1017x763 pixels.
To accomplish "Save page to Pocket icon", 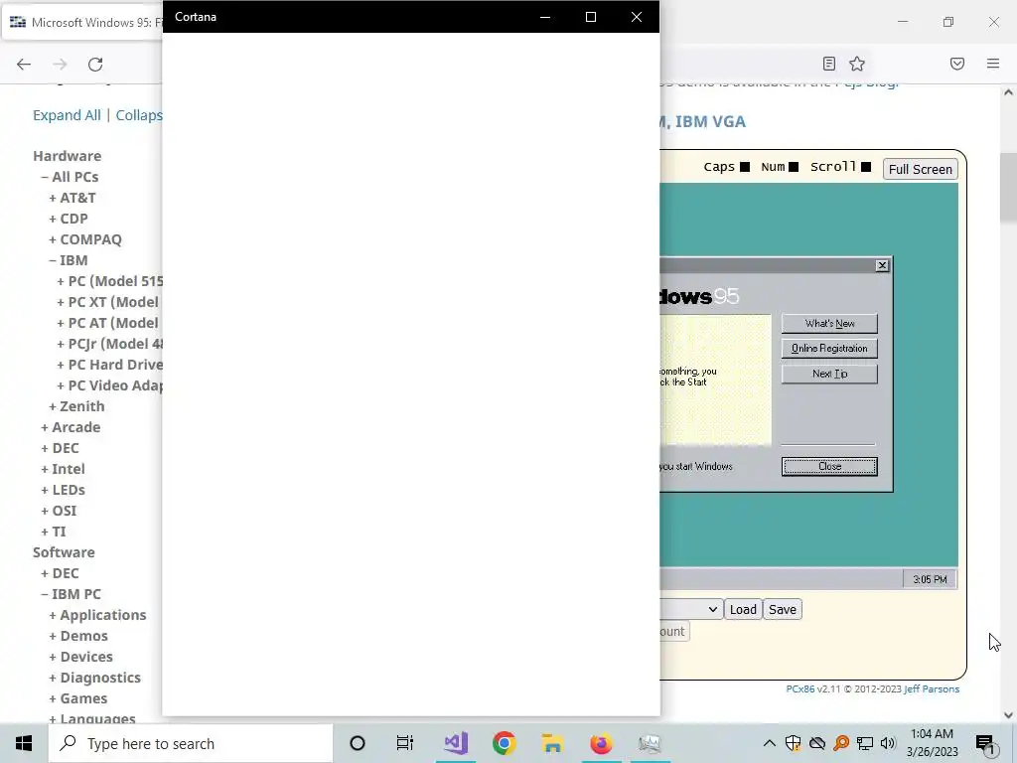I will (x=957, y=64).
